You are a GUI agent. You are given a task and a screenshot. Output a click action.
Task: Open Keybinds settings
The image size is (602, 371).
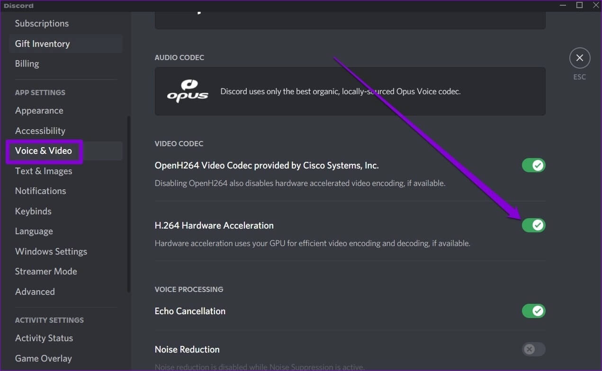pos(65,211)
